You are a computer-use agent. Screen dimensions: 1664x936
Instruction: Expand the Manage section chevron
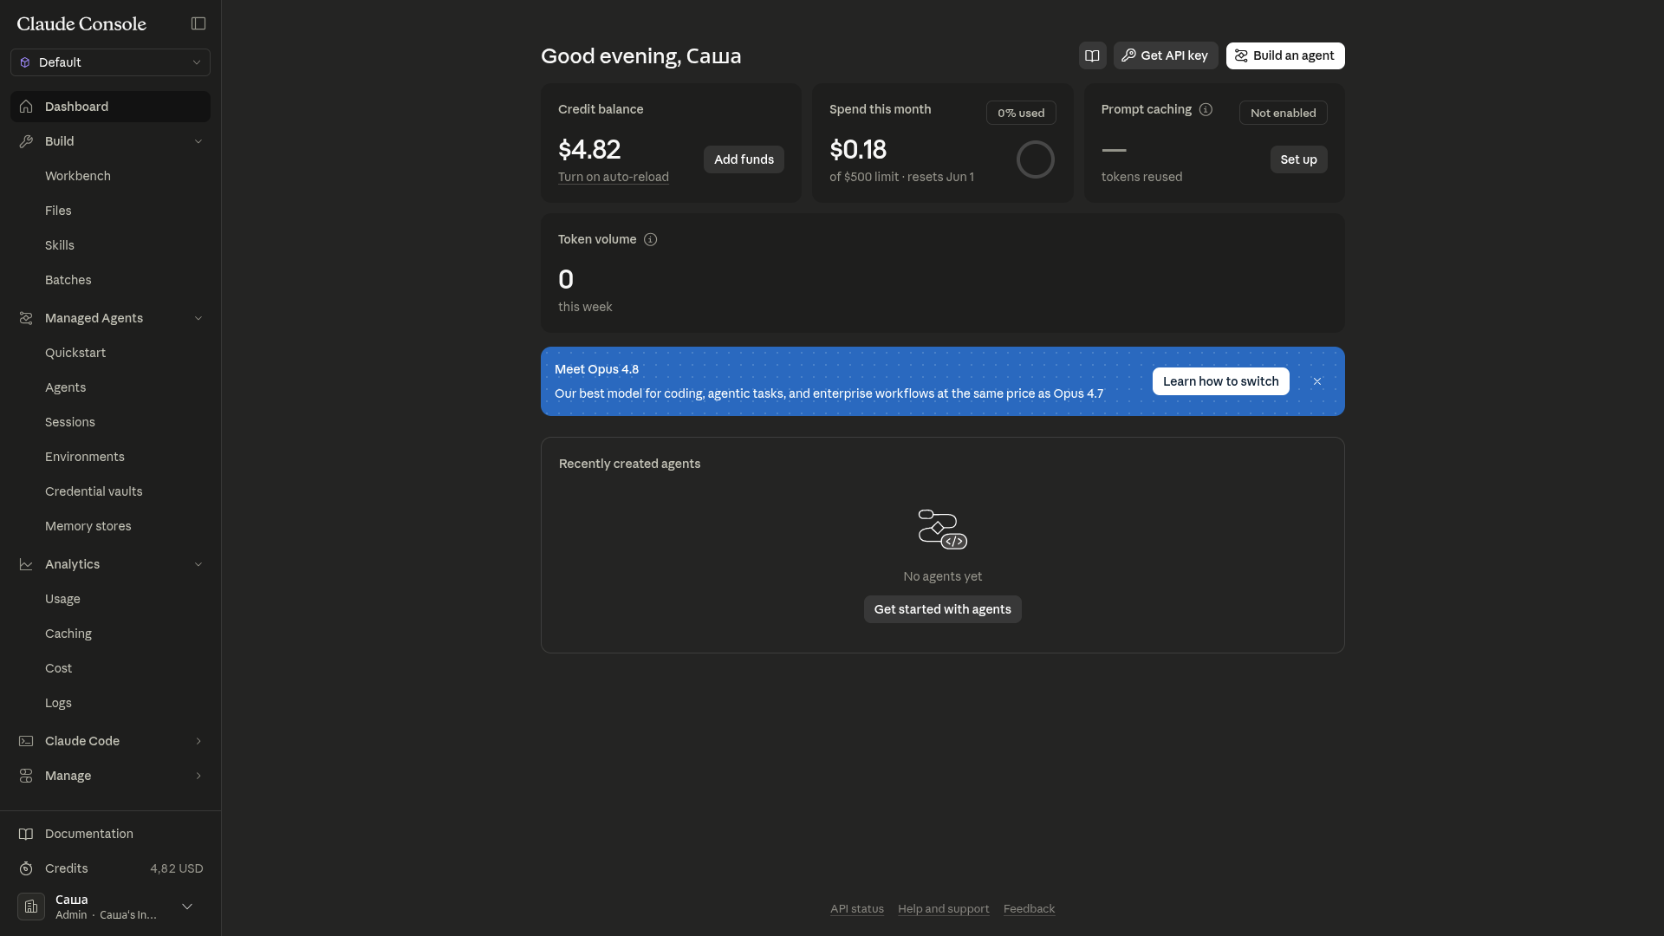click(198, 776)
